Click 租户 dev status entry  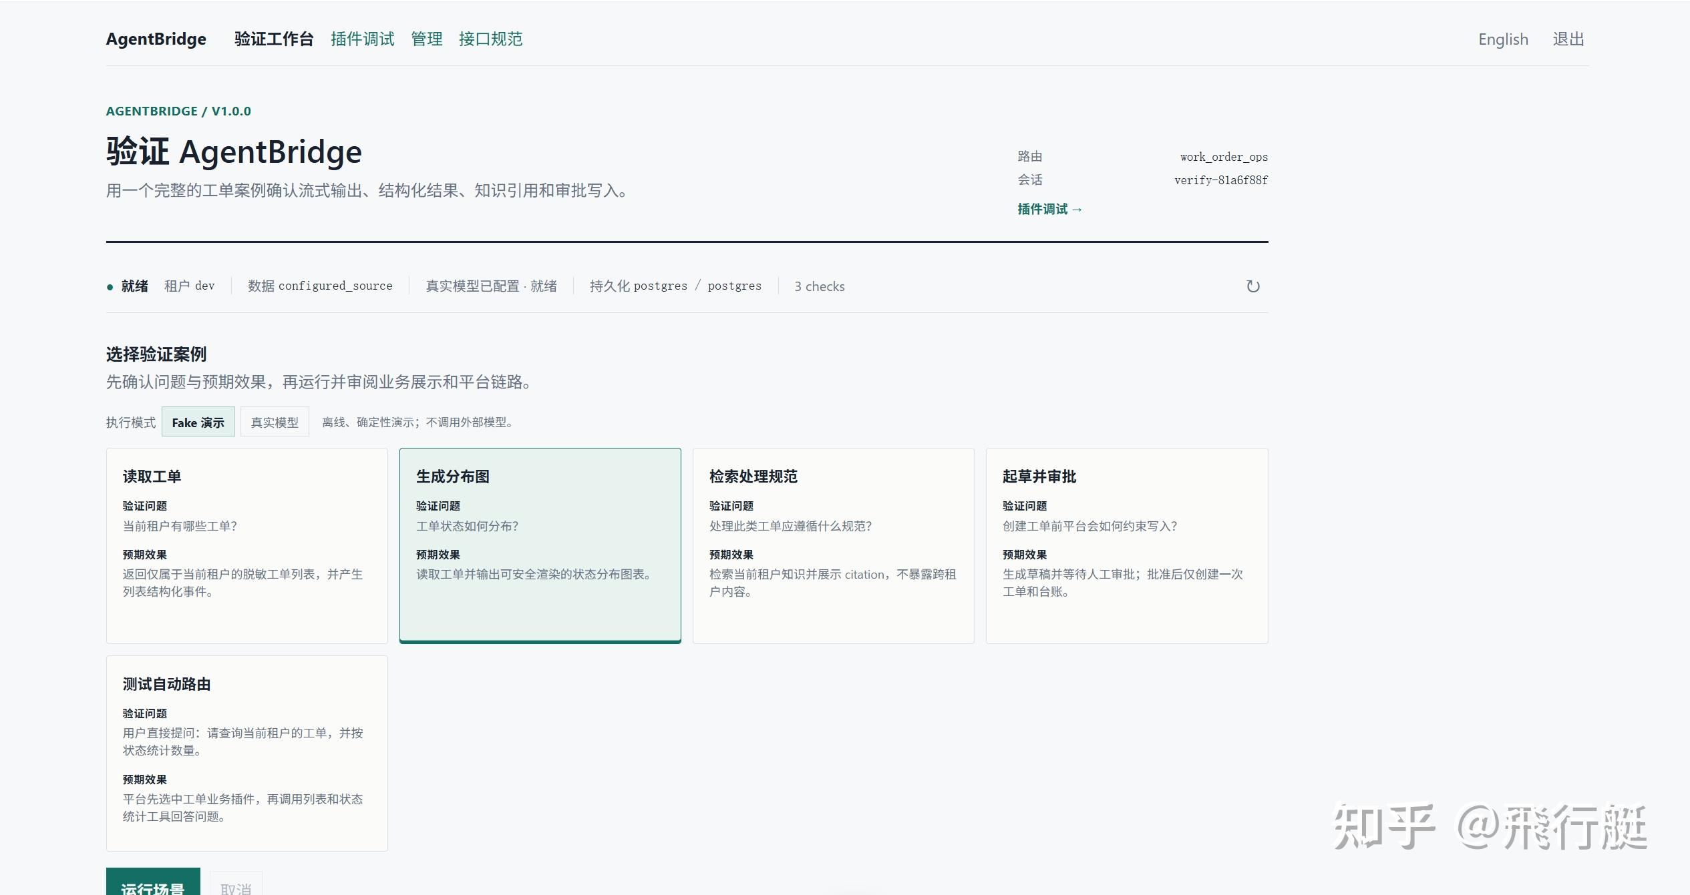click(x=190, y=286)
